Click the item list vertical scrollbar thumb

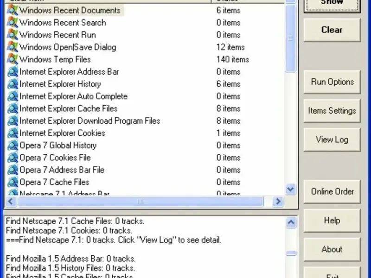tap(290, 38)
